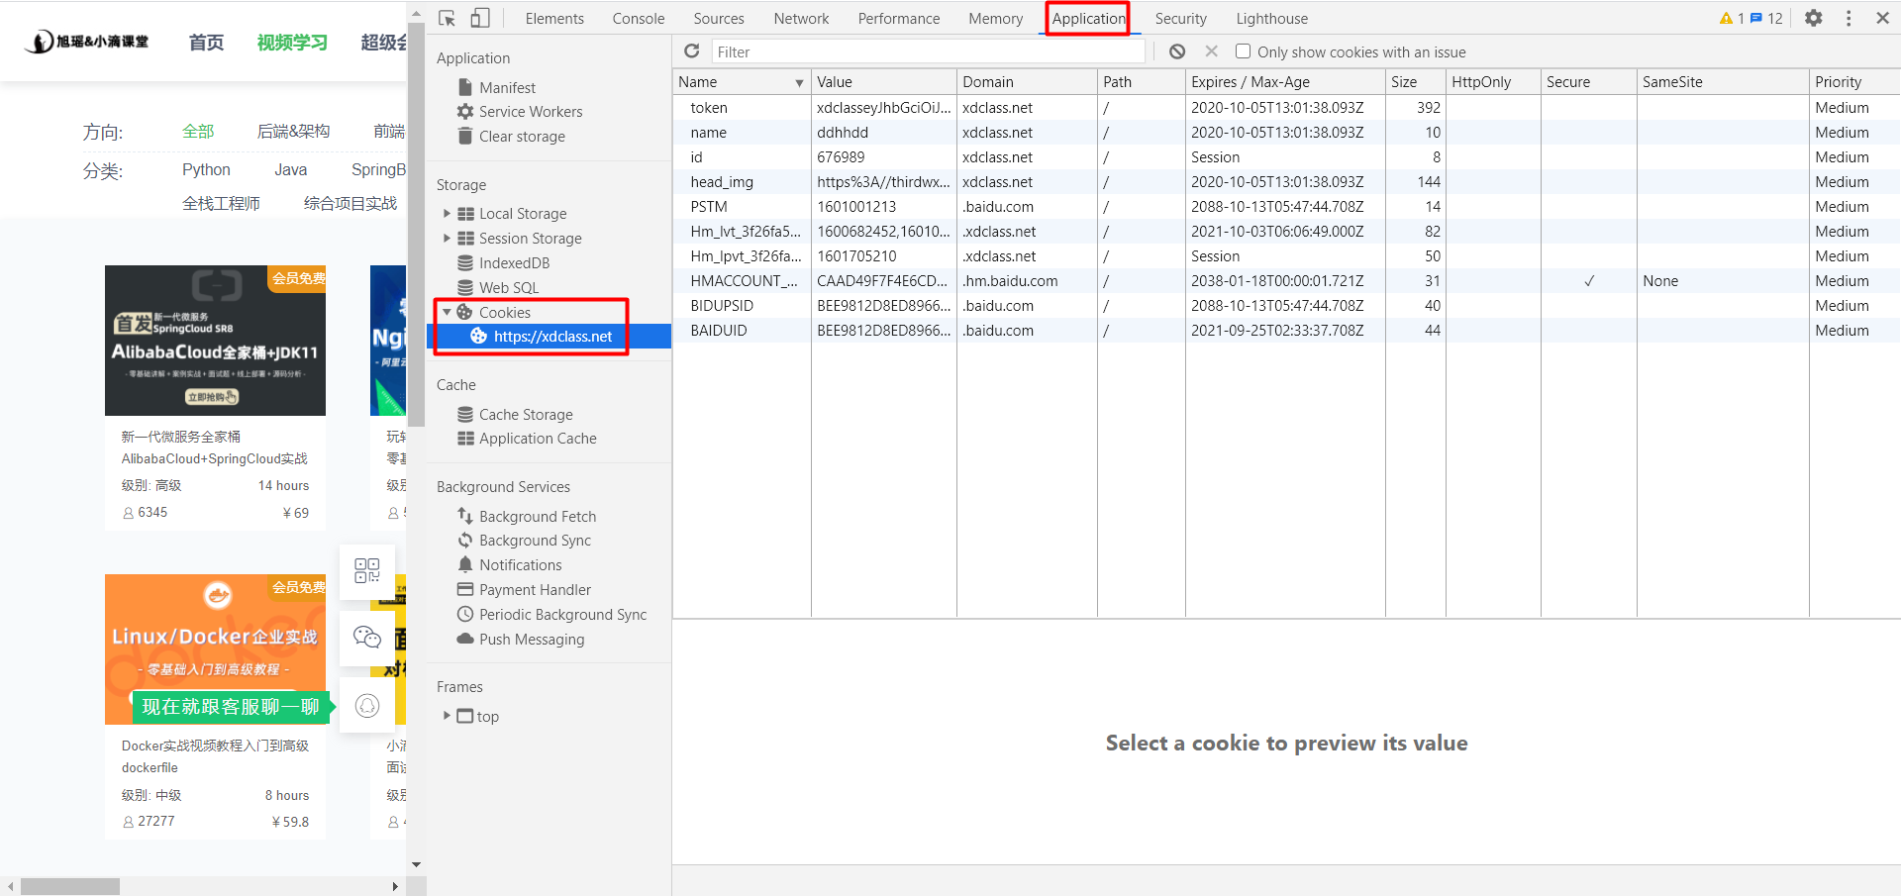1901x896 pixels.
Task: Click 现在就跟客服聊一聊 chat button
Action: 230,706
